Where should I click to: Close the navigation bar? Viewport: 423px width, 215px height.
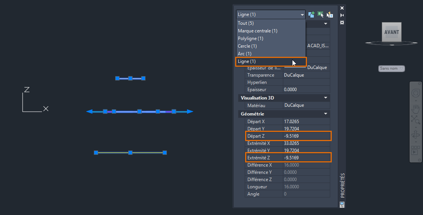(420, 84)
